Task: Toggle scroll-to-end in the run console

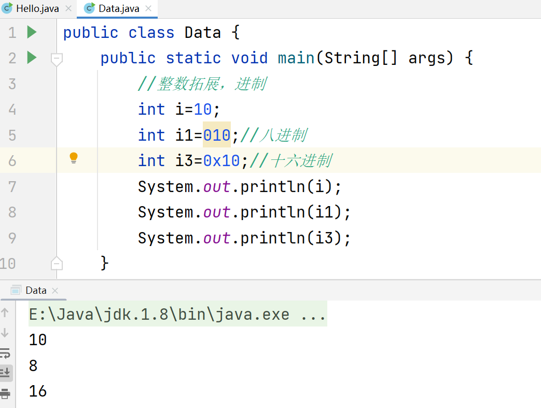Action: point(5,373)
